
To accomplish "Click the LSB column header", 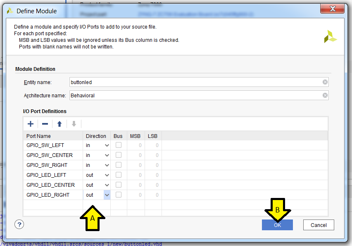I will coord(153,136).
